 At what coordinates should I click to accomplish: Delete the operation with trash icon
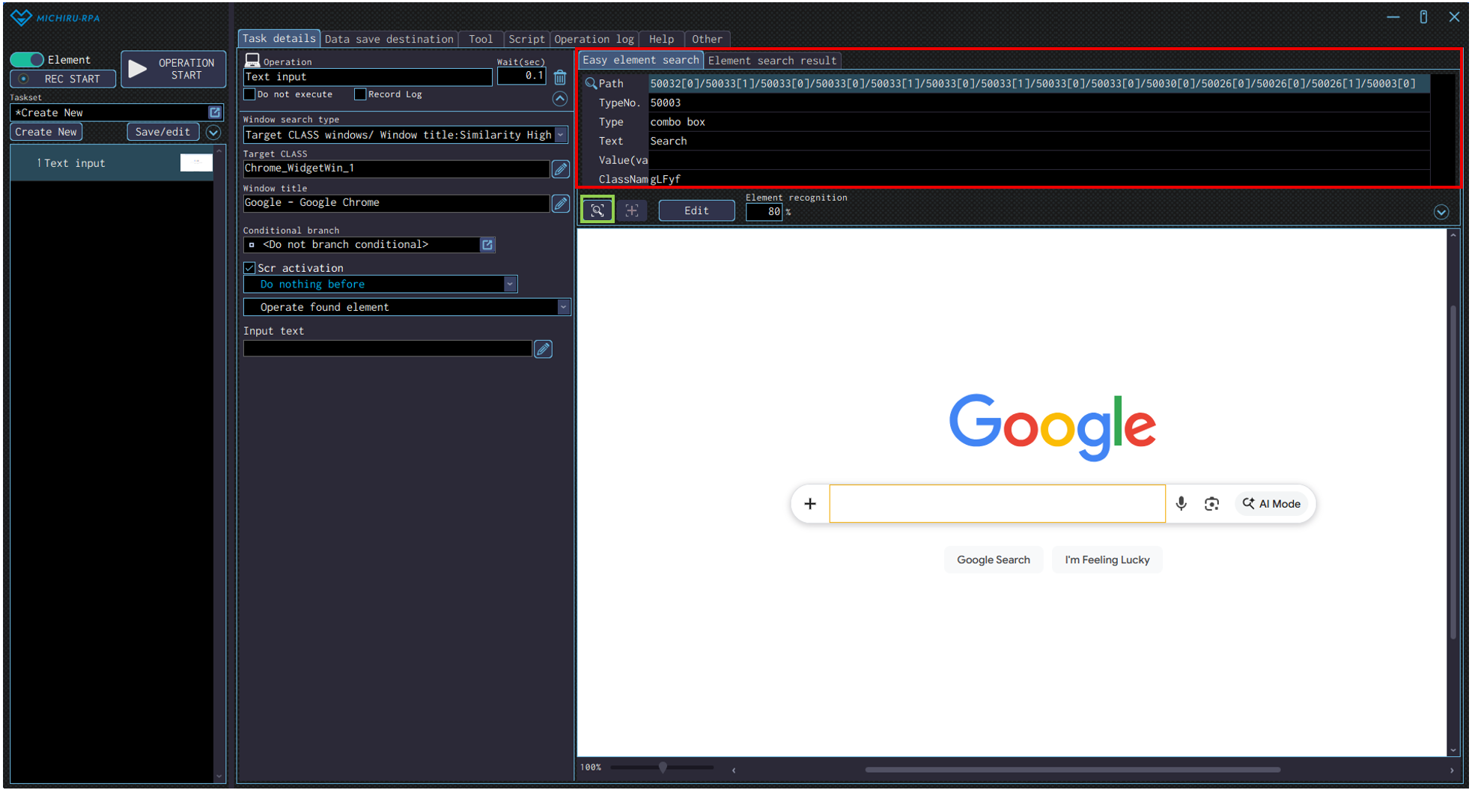[560, 77]
